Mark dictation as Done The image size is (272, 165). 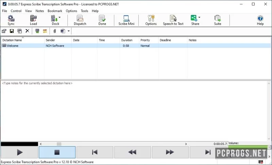pyautogui.click(x=102, y=20)
